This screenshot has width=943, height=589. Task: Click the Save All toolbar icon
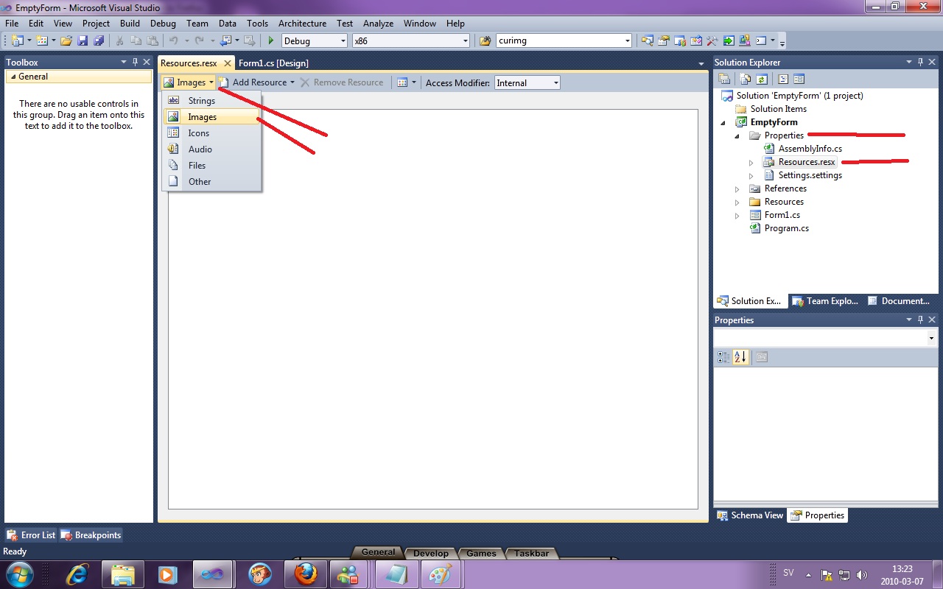pos(99,41)
